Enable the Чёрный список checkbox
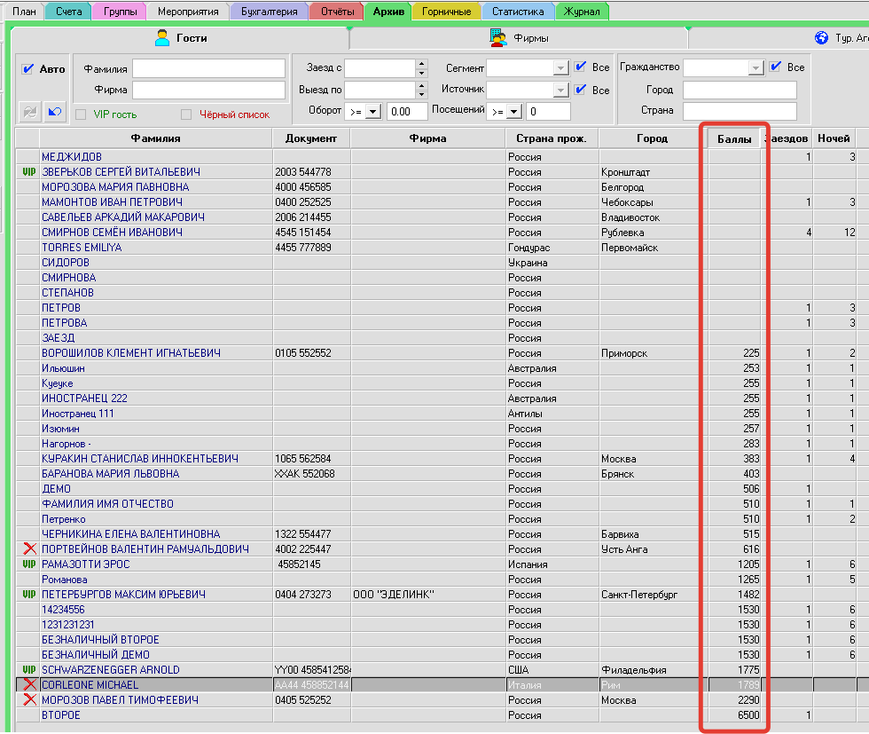The image size is (869, 734). point(186,114)
